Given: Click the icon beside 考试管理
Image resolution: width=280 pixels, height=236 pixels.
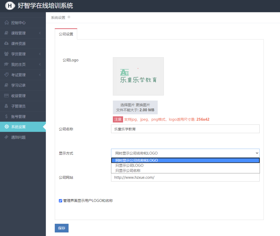Looking at the screenshot, I should pyautogui.click(x=7, y=75).
